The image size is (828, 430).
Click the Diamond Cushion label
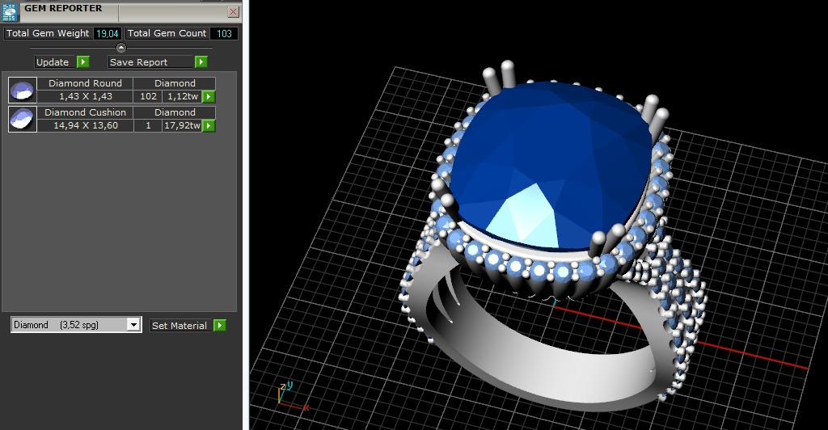(x=85, y=112)
